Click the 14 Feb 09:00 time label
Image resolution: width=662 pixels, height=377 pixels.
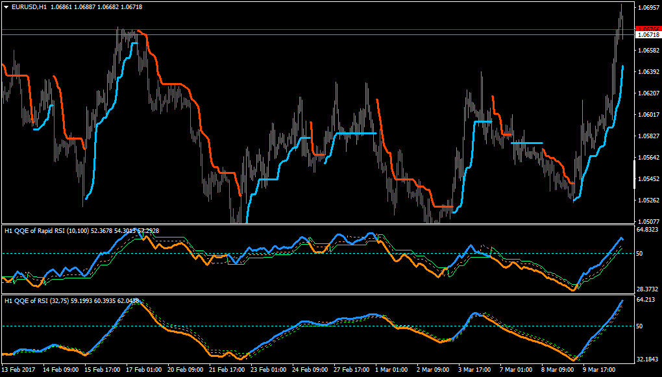pyautogui.click(x=60, y=369)
